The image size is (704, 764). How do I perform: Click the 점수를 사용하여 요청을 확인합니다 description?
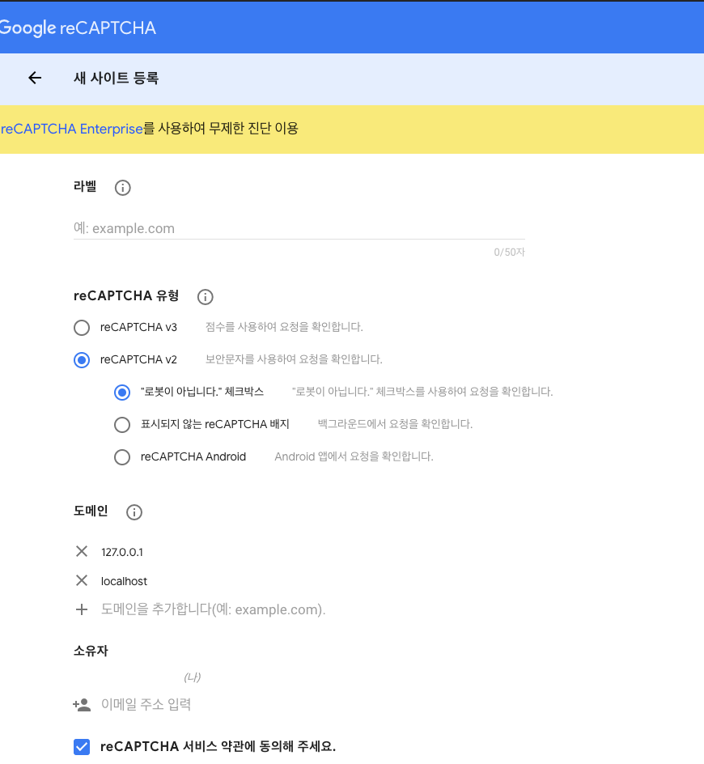tap(284, 327)
